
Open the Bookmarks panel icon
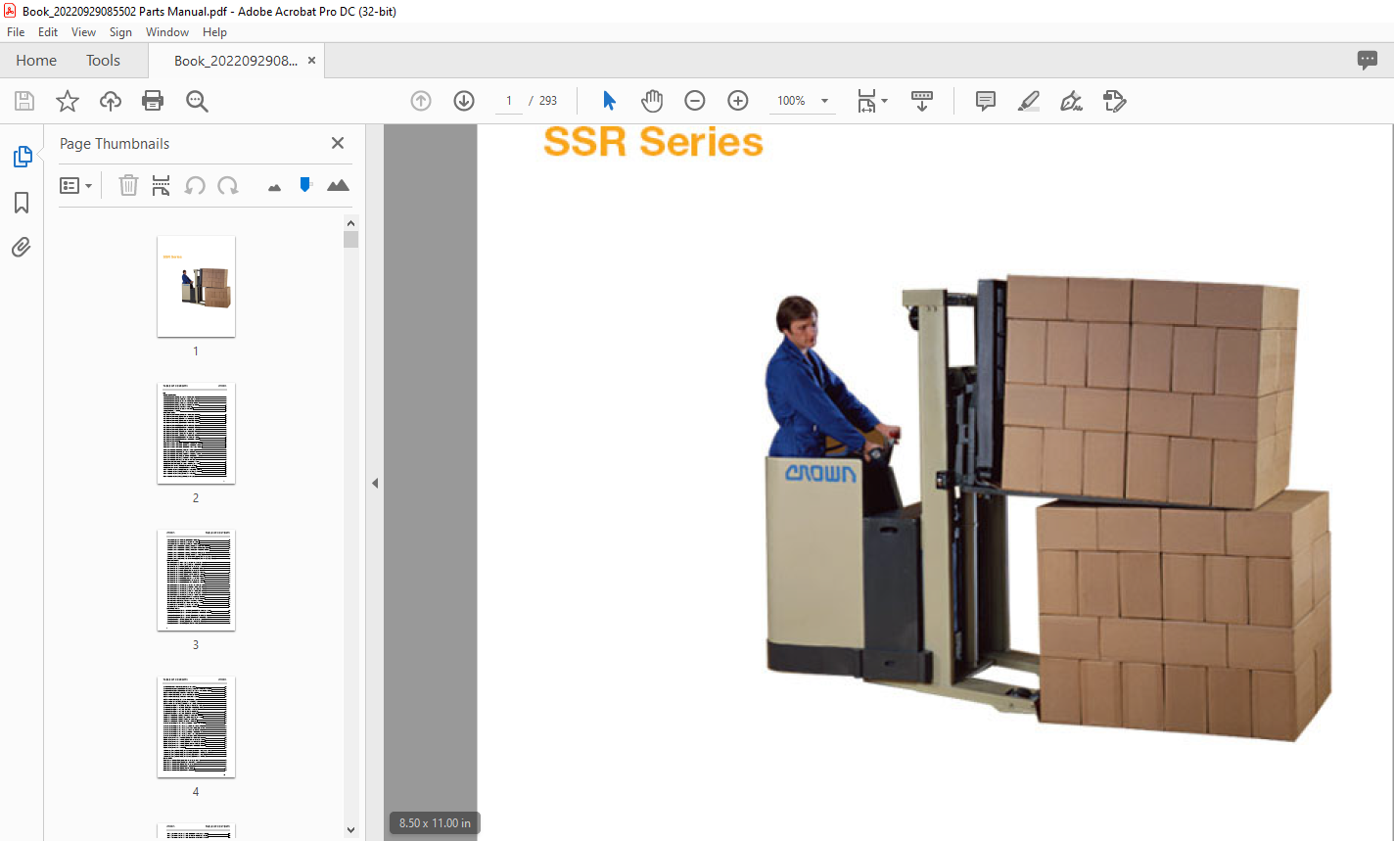pos(22,203)
